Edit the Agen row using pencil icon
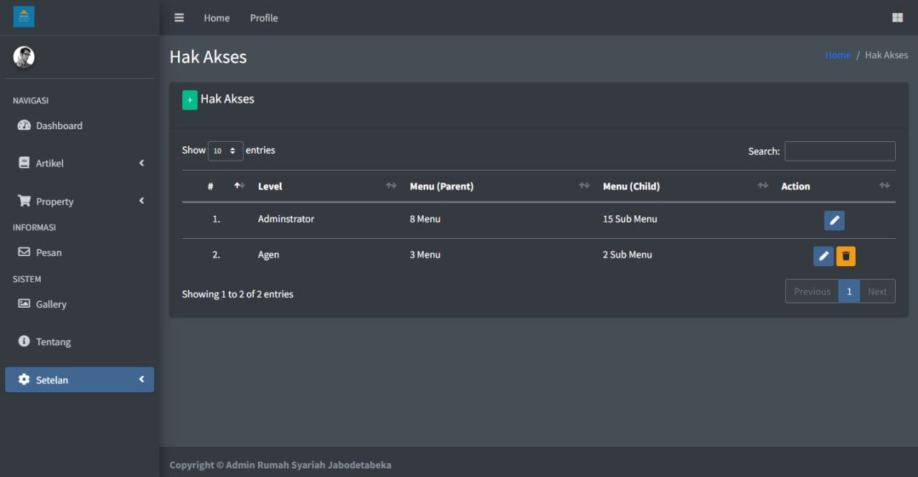The width and height of the screenshot is (918, 477). tap(823, 256)
